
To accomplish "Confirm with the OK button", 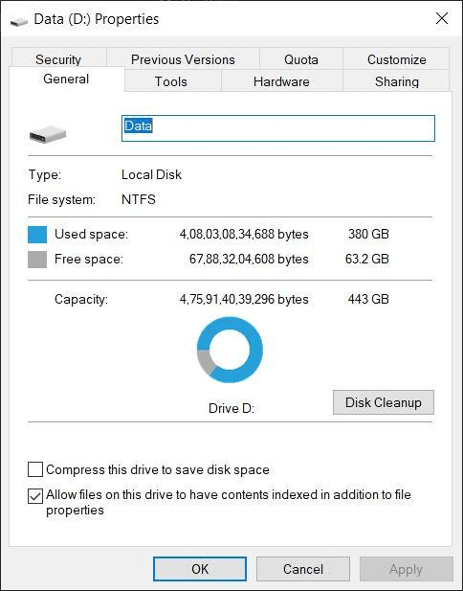I will point(200,569).
